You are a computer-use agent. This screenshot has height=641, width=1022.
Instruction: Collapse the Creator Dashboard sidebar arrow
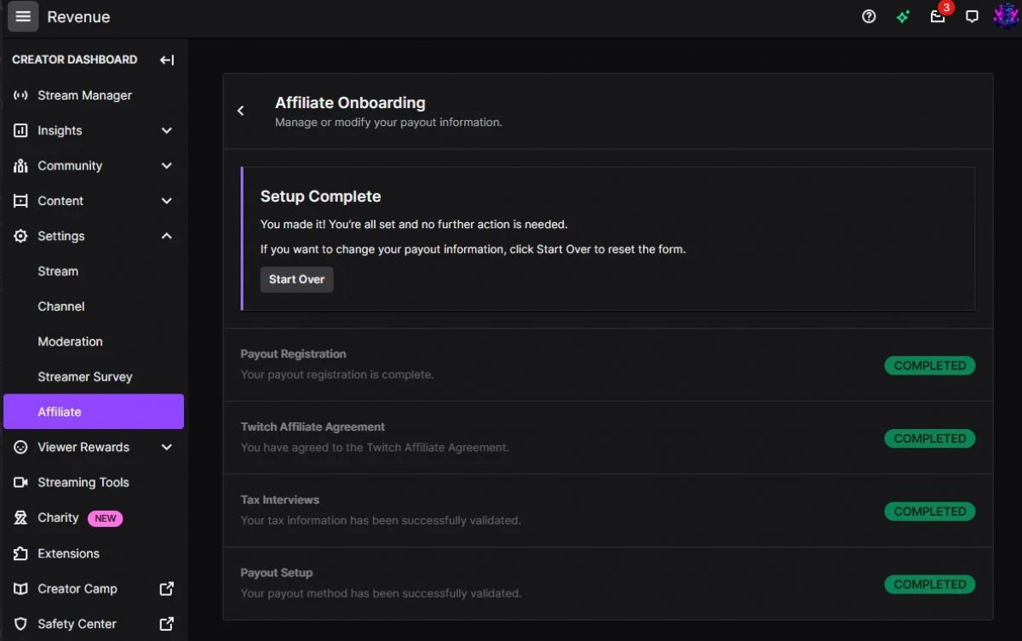tap(167, 60)
